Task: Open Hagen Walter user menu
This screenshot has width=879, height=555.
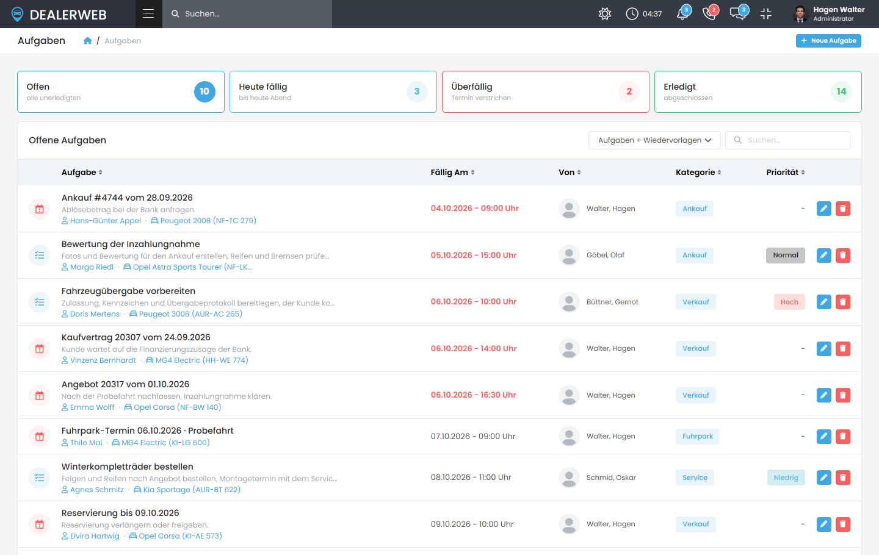Action: click(828, 13)
